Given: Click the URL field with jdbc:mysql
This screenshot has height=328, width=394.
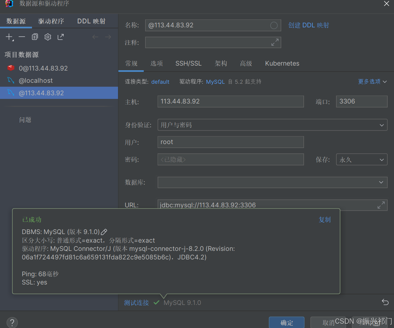Looking at the screenshot, I should (x=272, y=205).
